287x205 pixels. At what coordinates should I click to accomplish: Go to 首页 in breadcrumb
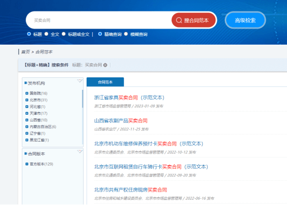(x=25, y=52)
